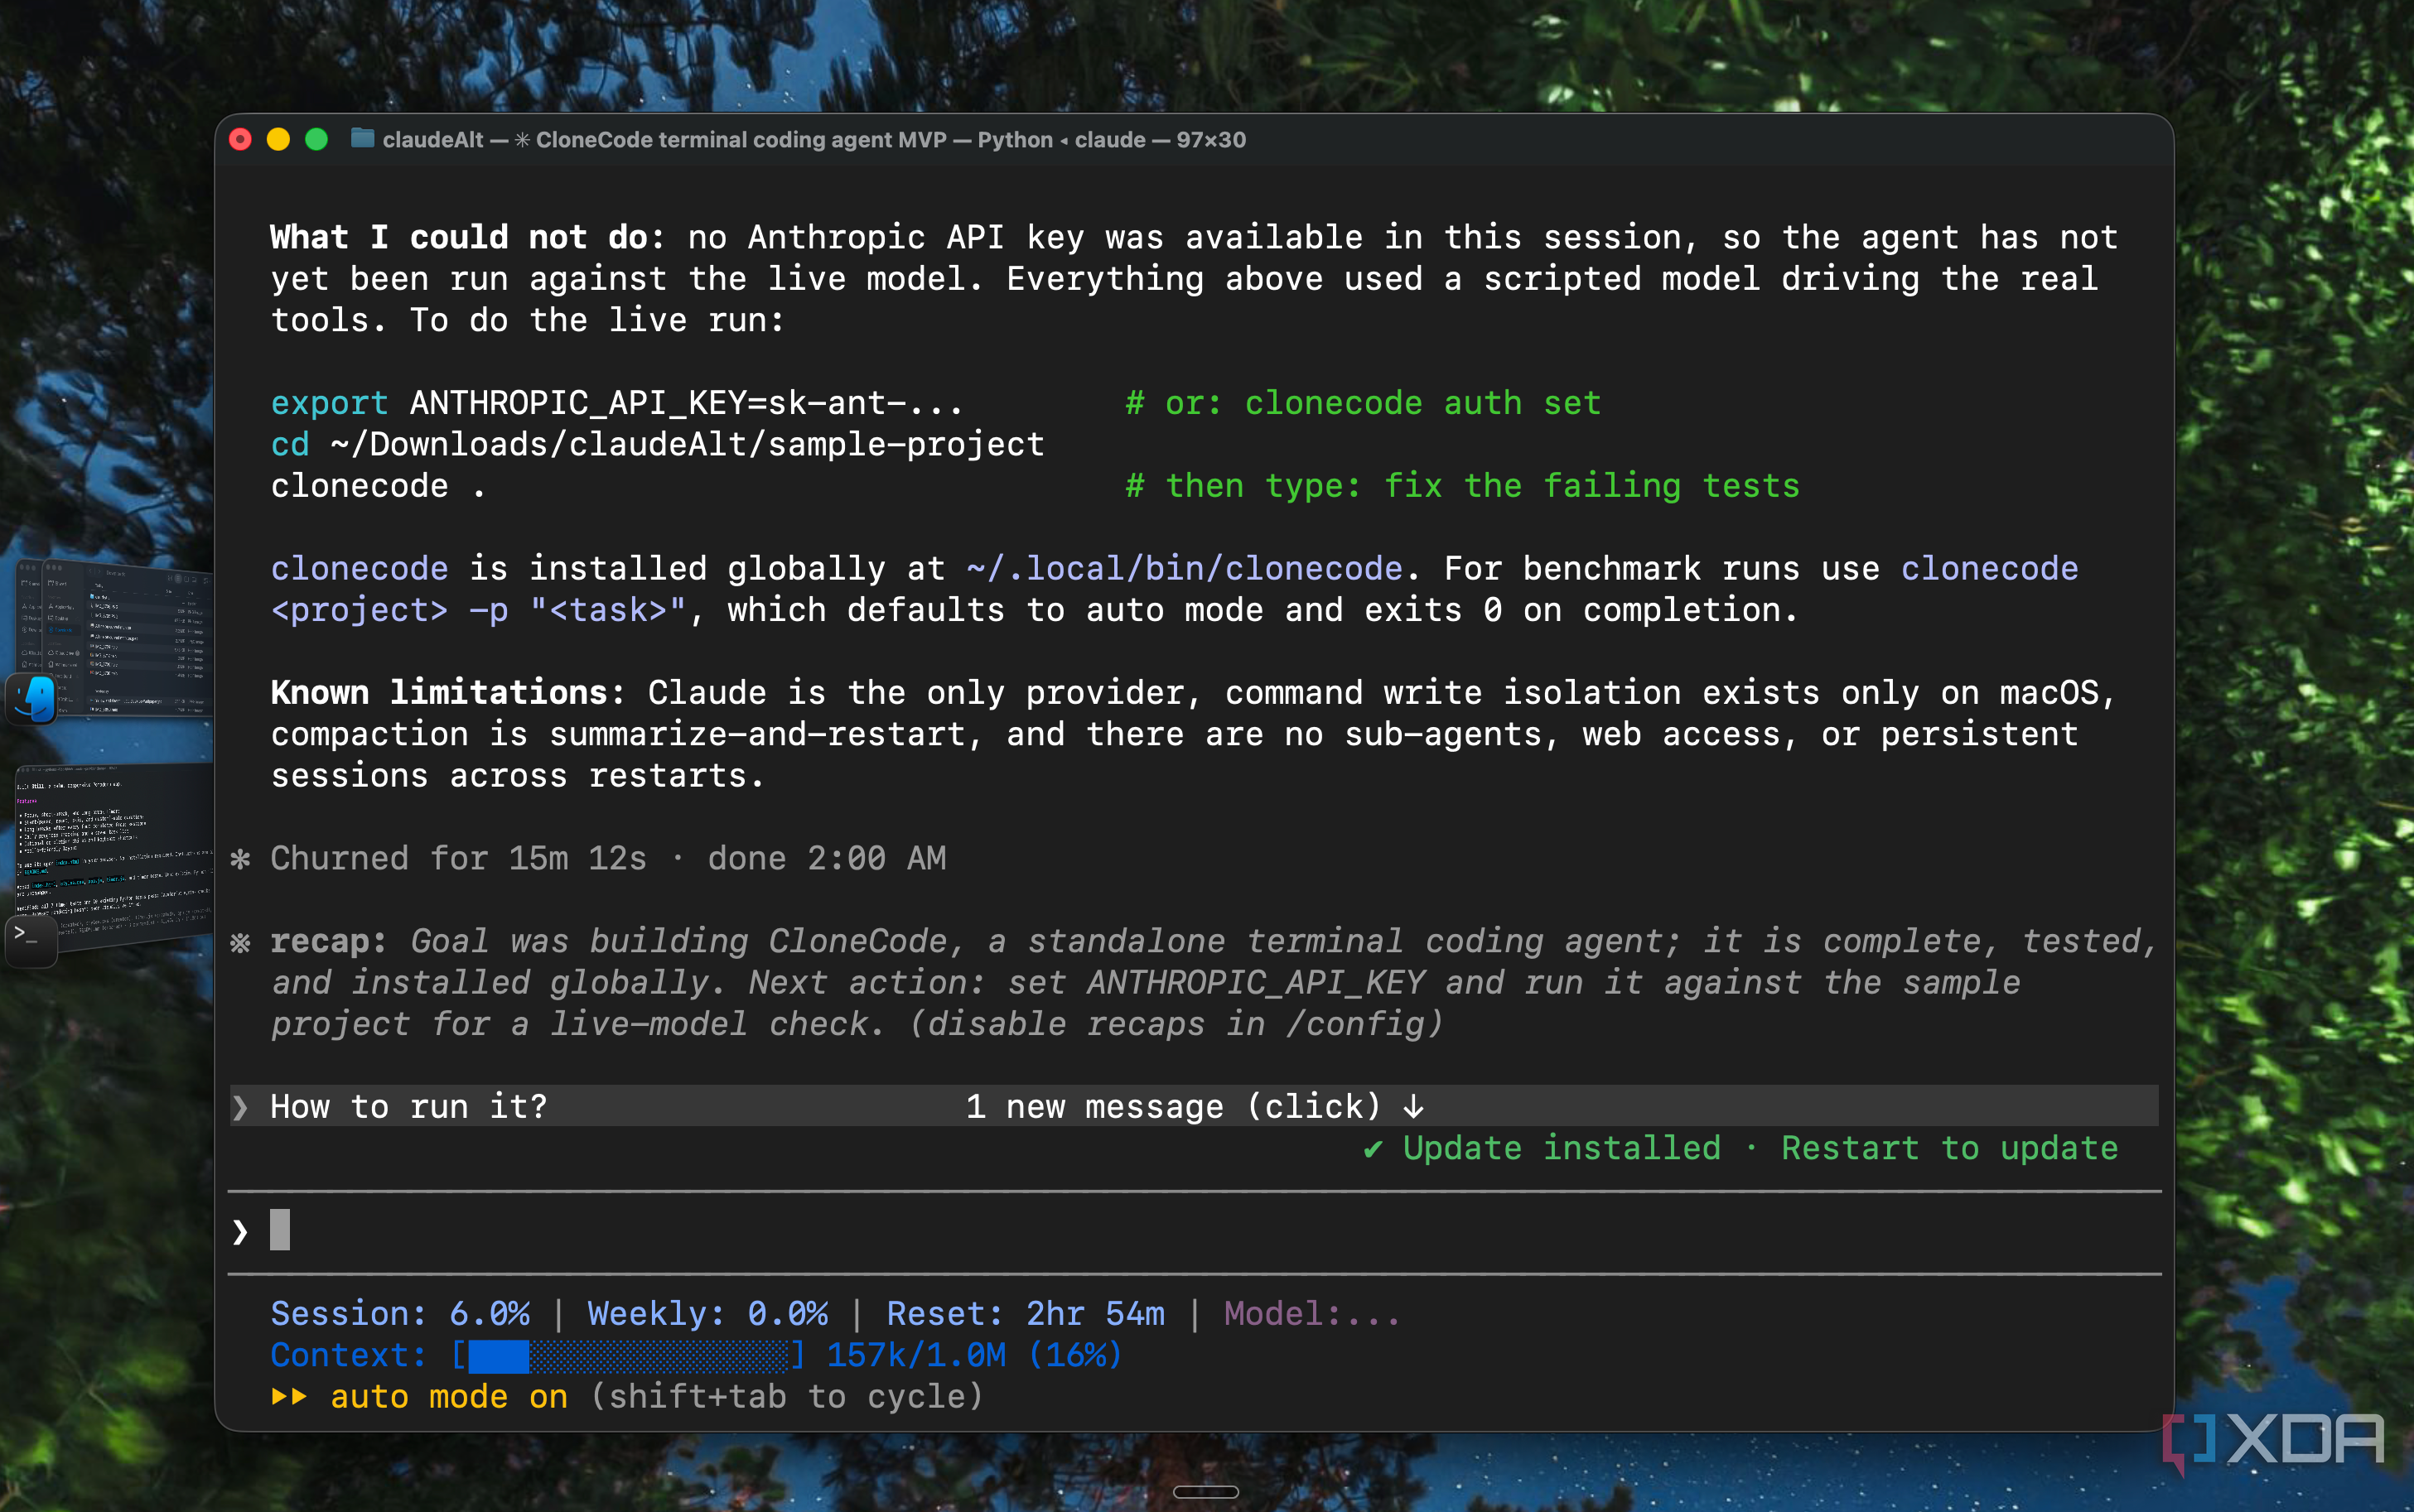
Task: Click the prompt input field with cursor
Action: tap(1195, 1231)
